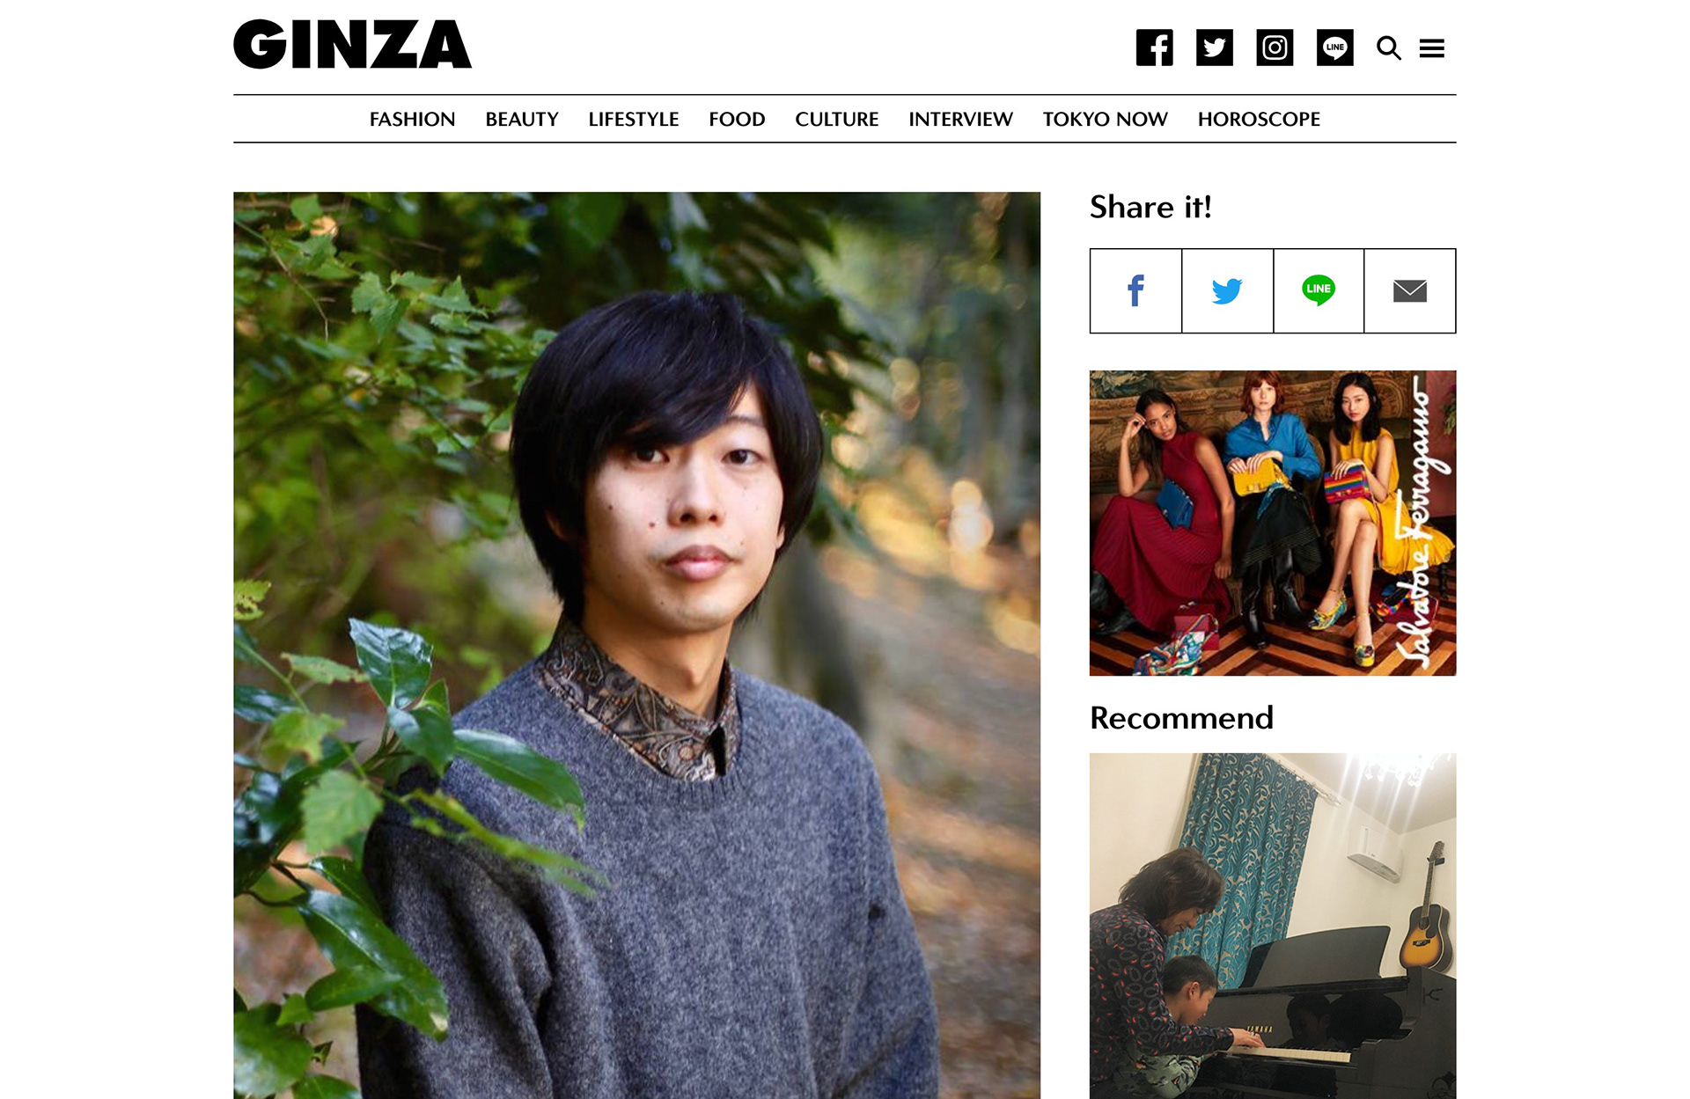Image resolution: width=1690 pixels, height=1099 pixels.
Task: Go to the FASHION section
Action: coord(412,119)
